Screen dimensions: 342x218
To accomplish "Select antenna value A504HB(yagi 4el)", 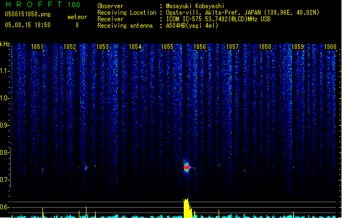I will [192, 26].
